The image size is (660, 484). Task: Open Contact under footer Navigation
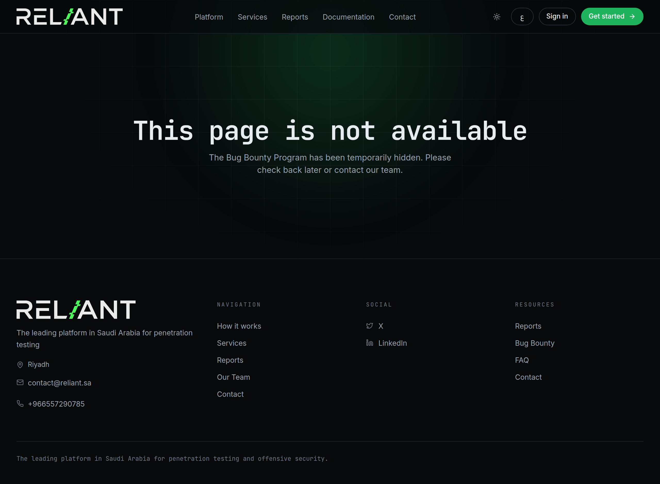(x=230, y=394)
